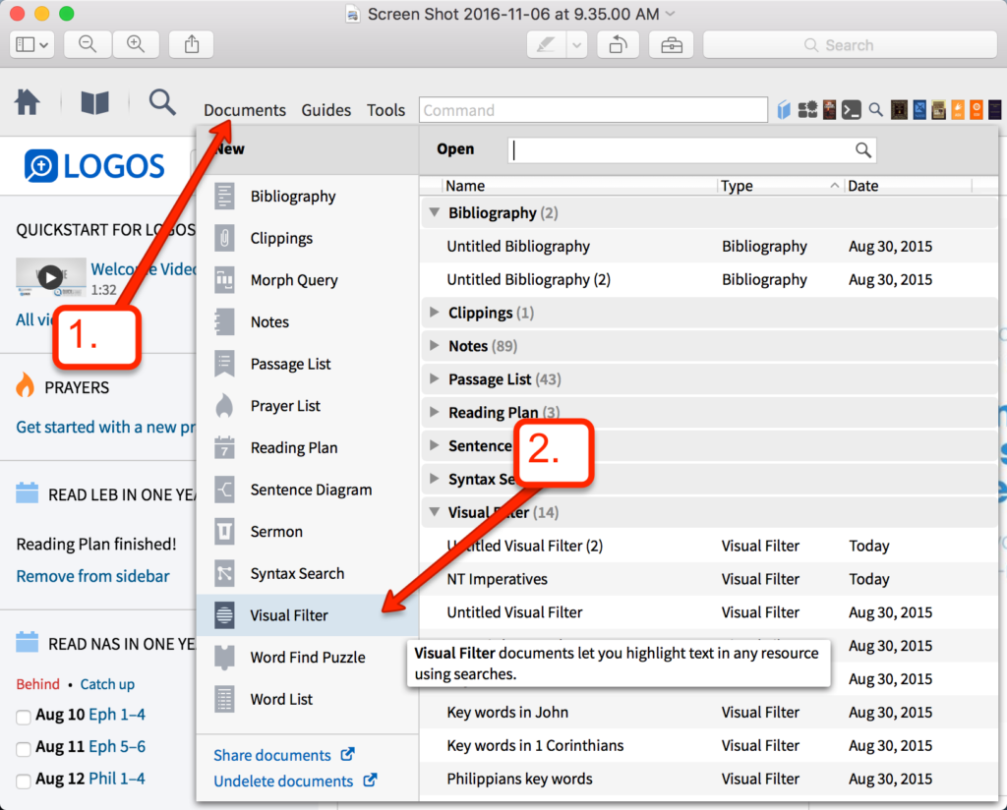Click the Preview highlight pen icon
1007x810 pixels.
click(547, 44)
